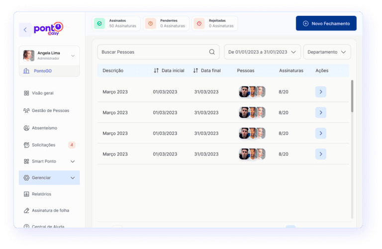Viewport: 382px width, 249px height.
Task: Focus the Buscar Pessoas search field
Action: [x=158, y=52]
